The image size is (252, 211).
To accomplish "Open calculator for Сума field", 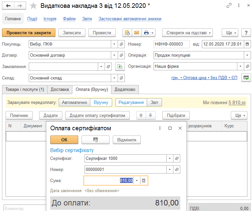I will (x=144, y=181).
